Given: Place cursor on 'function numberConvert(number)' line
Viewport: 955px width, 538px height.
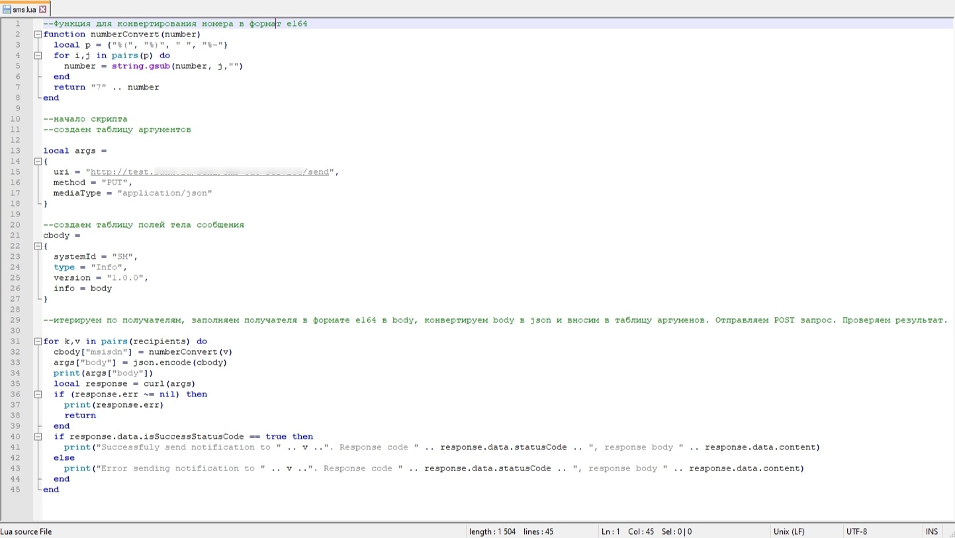Looking at the screenshot, I should click(122, 34).
